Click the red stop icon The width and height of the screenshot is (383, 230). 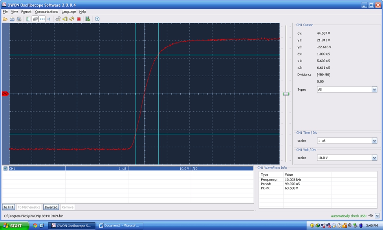pyautogui.click(x=79, y=19)
